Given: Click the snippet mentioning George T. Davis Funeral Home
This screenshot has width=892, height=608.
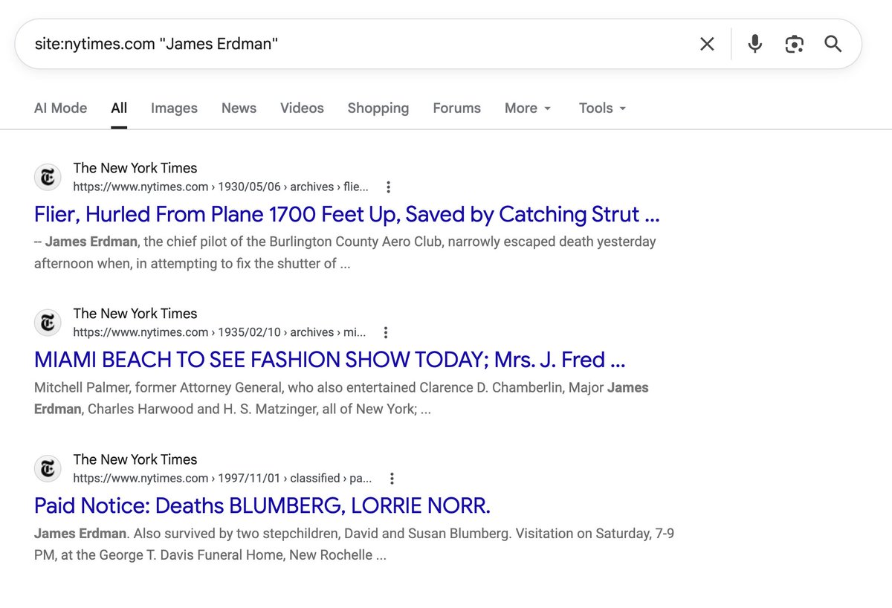Looking at the screenshot, I should (354, 543).
